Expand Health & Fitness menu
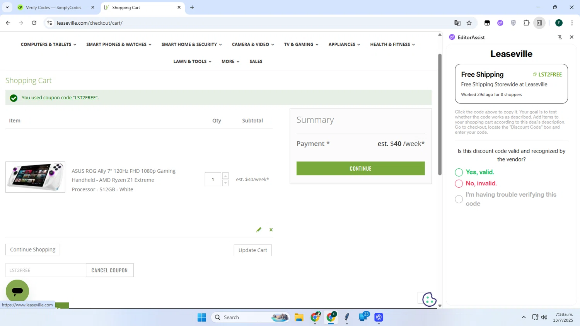580x326 pixels. pos(392,44)
